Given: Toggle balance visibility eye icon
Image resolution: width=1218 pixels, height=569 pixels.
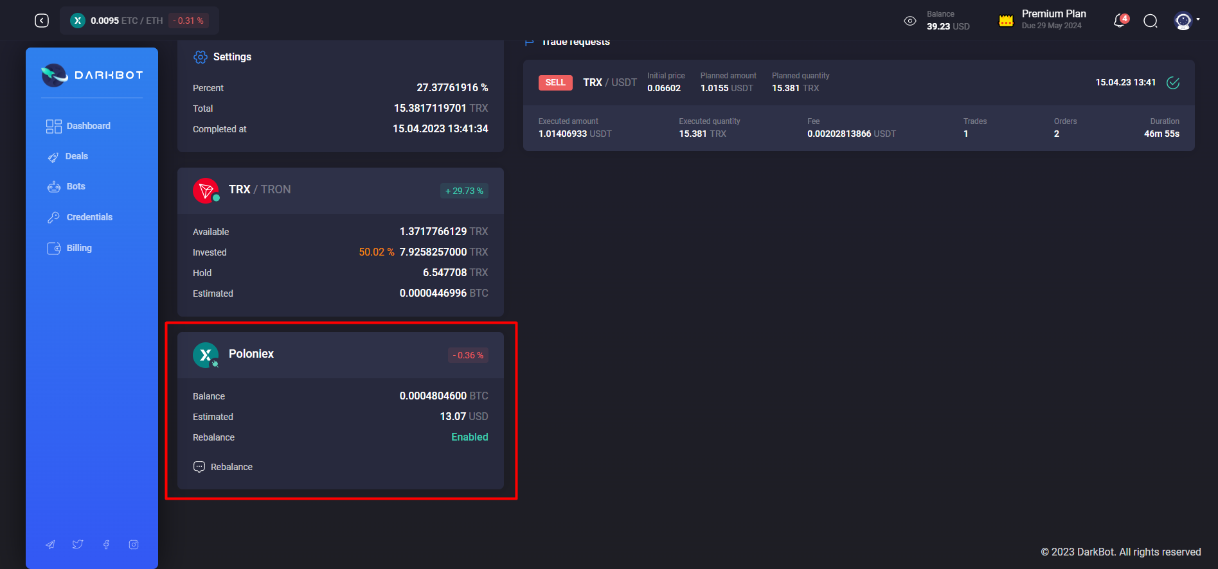Looking at the screenshot, I should (910, 21).
